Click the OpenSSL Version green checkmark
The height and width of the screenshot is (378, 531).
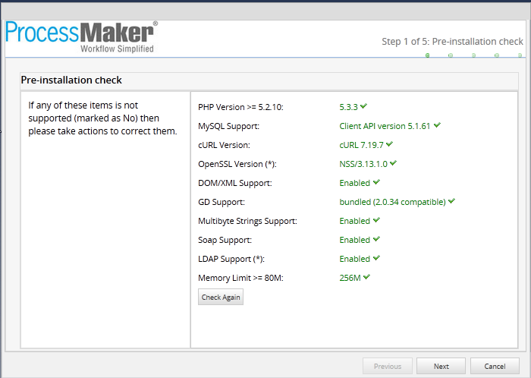tap(394, 163)
